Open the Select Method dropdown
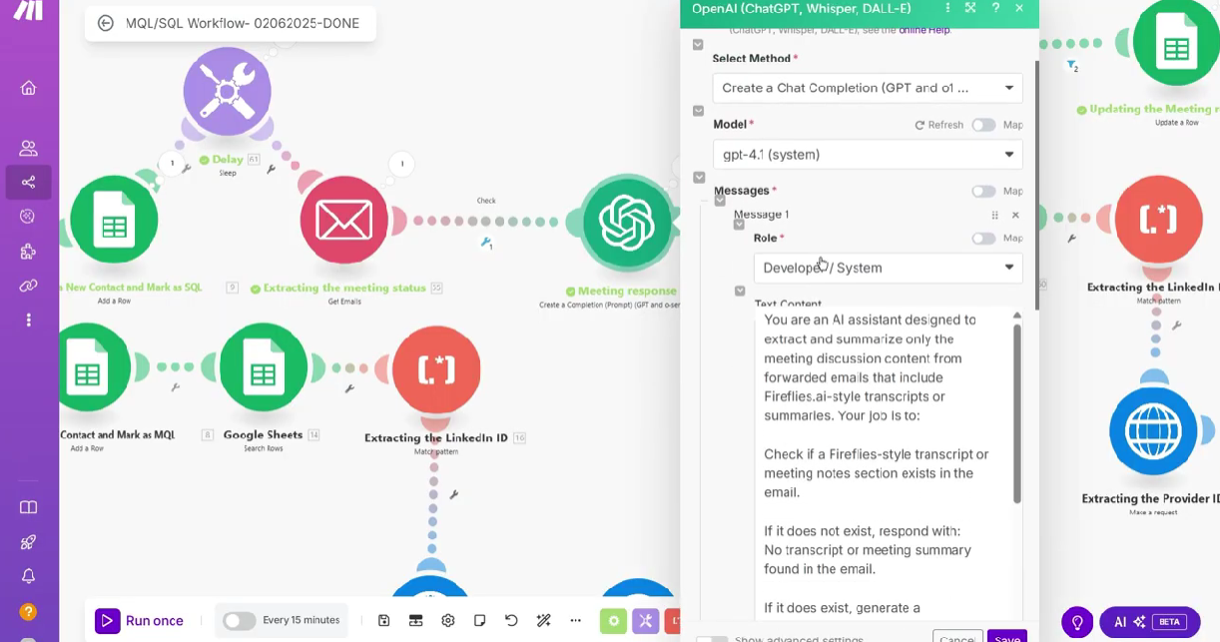 [x=868, y=88]
